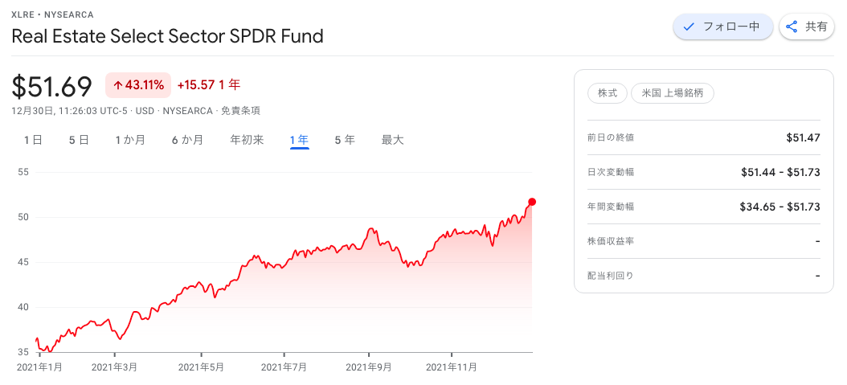
Task: Open the 5年 chart range
Action: click(345, 141)
